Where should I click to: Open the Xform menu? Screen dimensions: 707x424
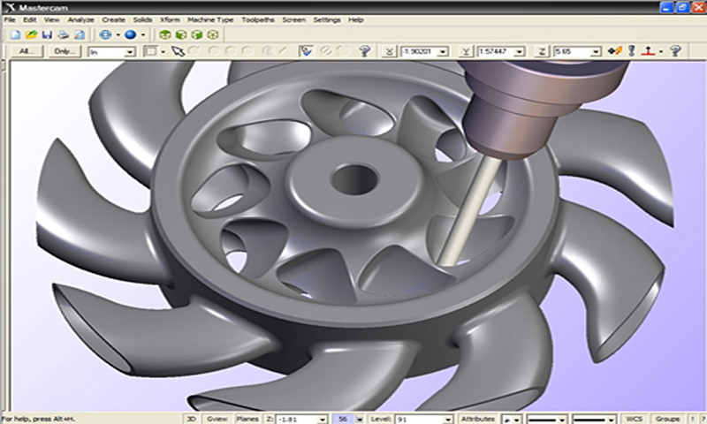170,19
